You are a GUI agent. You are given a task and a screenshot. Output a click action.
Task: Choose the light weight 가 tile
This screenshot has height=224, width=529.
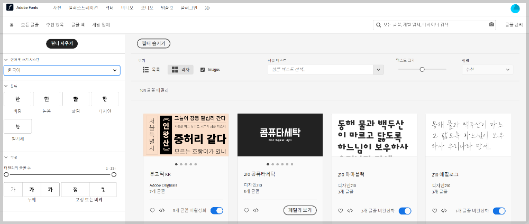point(13,190)
